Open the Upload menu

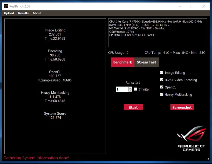(9, 13)
